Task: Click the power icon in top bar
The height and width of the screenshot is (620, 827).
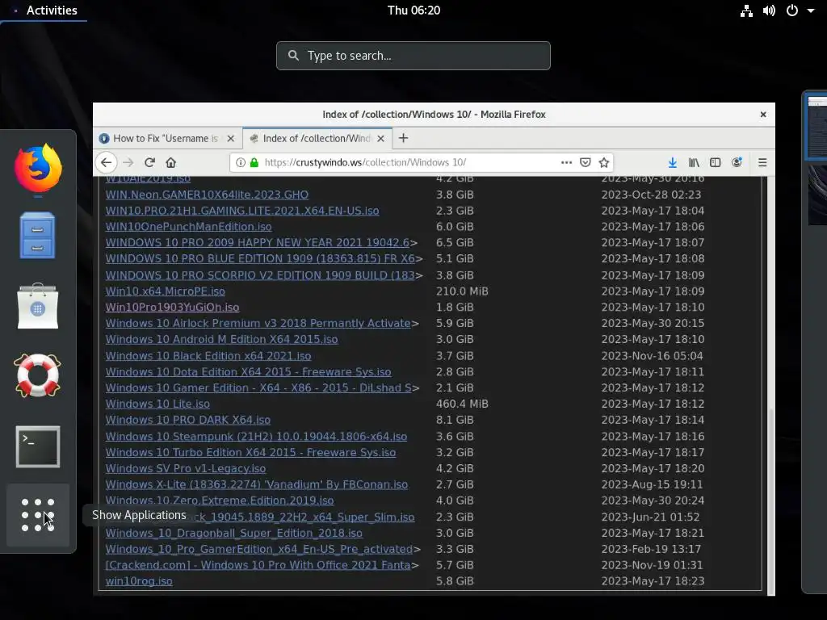Action: tap(792, 10)
